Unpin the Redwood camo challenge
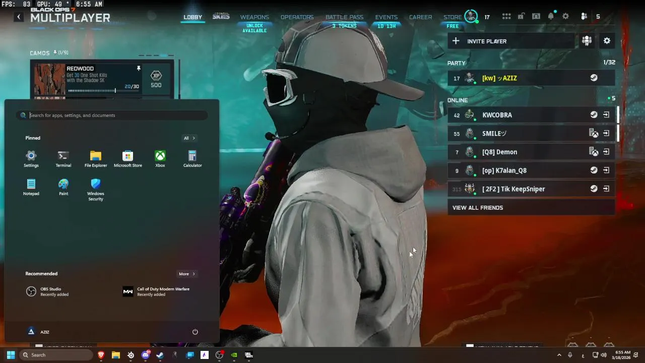 click(x=139, y=68)
